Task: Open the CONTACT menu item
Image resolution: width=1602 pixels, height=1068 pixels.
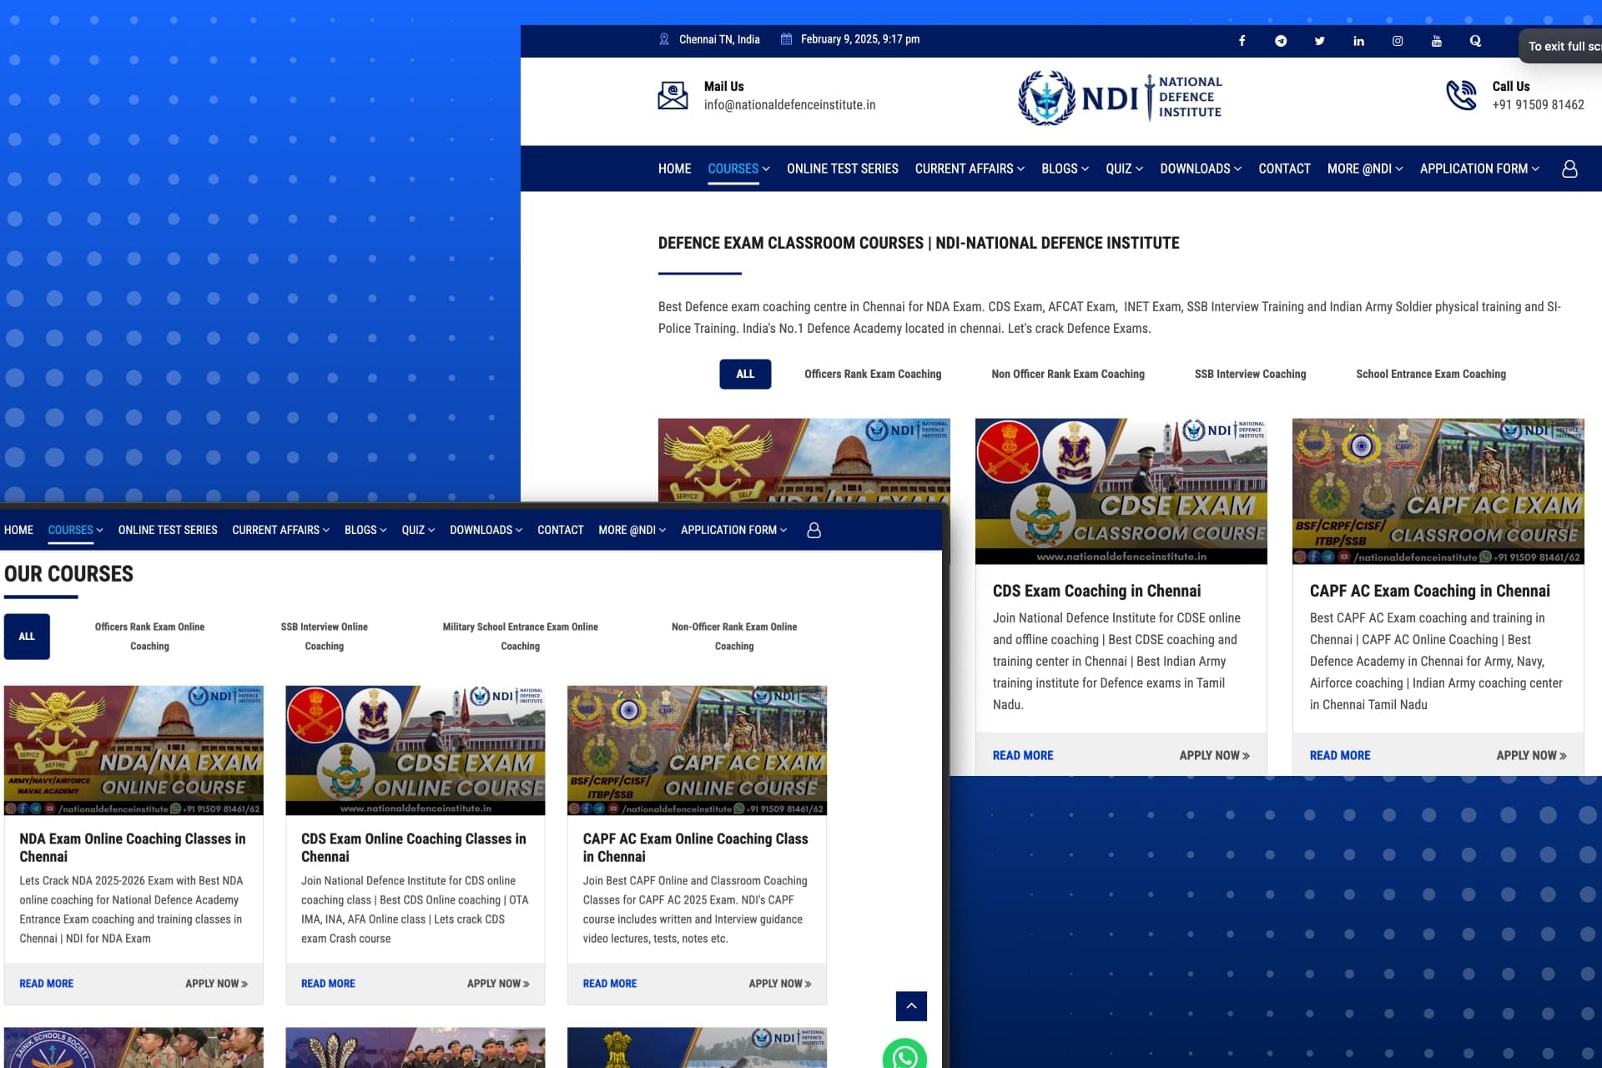Action: coord(1284,169)
